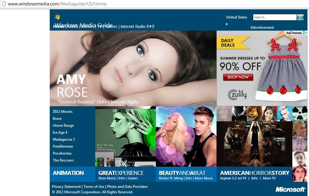This screenshot has height=196, width=309.
Task: Open the Privacy Statement link
Action: pyautogui.click(x=66, y=187)
